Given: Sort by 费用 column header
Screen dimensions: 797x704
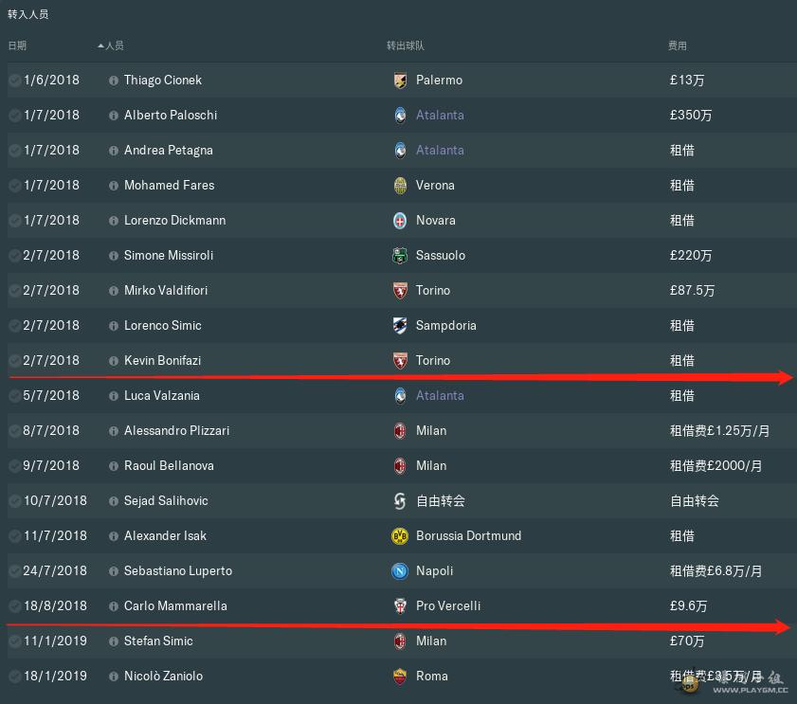Looking at the screenshot, I should pyautogui.click(x=677, y=45).
